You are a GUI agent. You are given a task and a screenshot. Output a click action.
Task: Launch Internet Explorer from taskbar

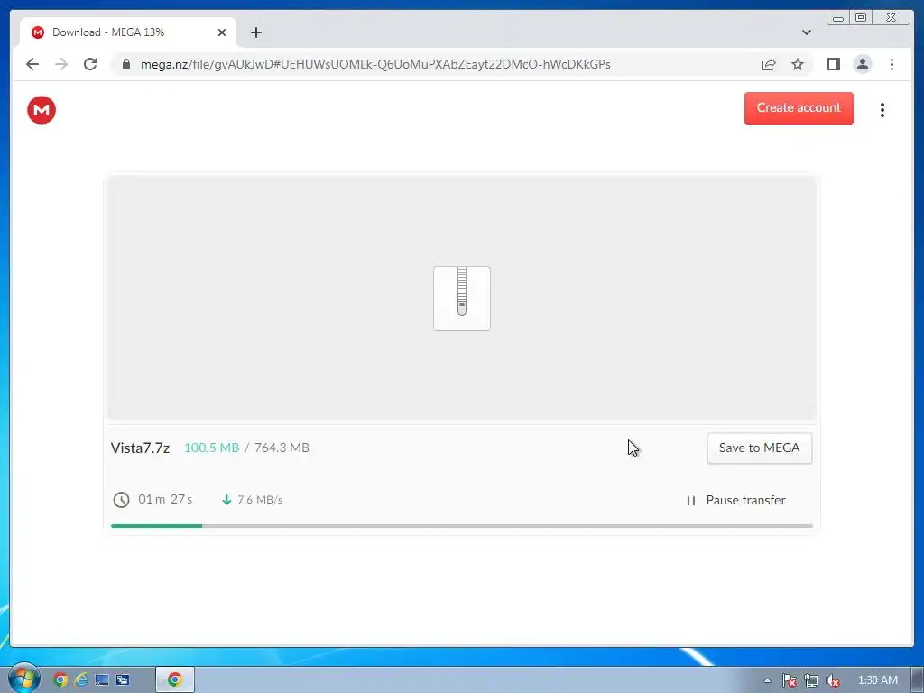coord(81,680)
